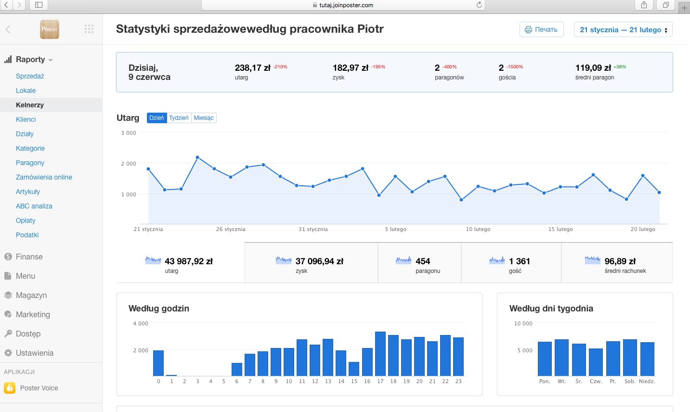Click the Magazyn layers icon
This screenshot has width=690, height=412.
8,295
